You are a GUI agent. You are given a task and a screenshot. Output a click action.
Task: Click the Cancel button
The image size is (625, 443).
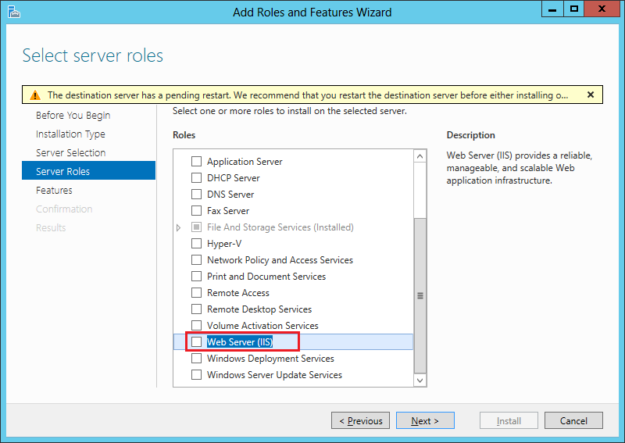click(573, 420)
